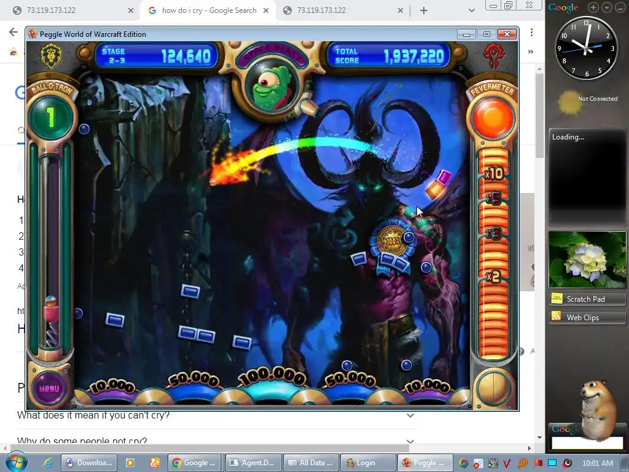Image resolution: width=629 pixels, height=472 pixels.
Task: Open Chrome tab search dropdown arrow
Action: tap(472, 10)
